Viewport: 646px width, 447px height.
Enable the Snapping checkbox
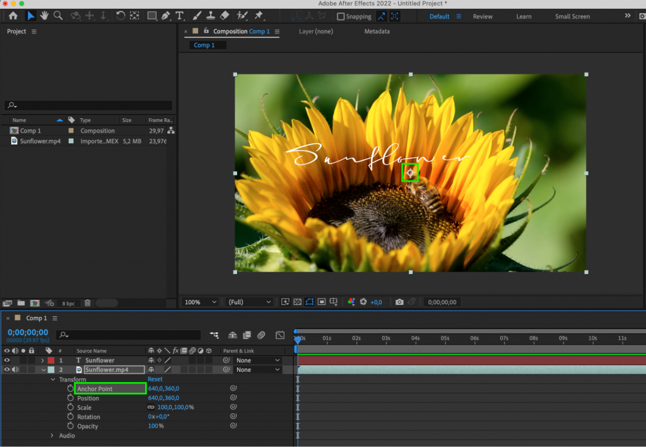(341, 16)
